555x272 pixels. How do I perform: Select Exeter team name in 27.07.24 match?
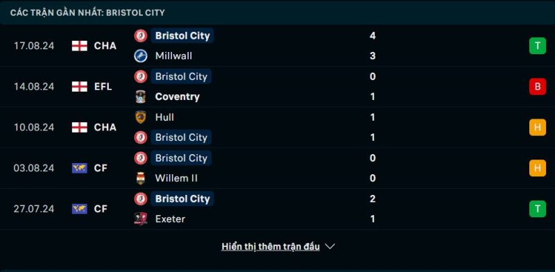pos(170,219)
